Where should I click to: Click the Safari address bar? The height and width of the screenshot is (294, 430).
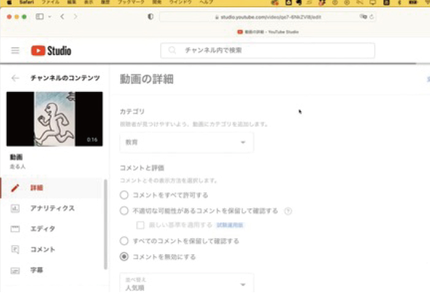pyautogui.click(x=267, y=17)
